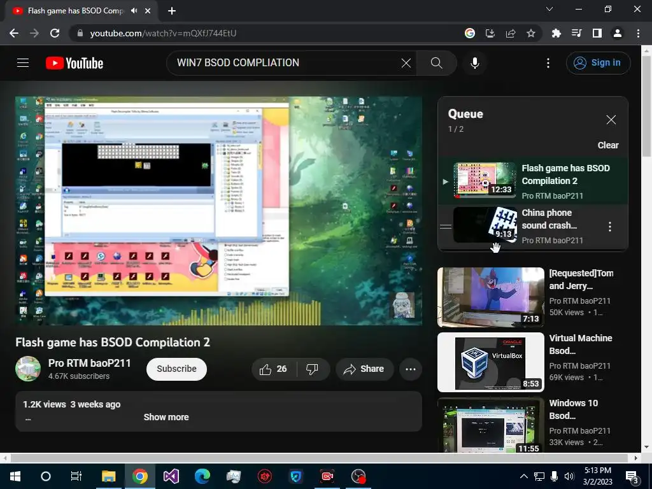Viewport: 652px width, 489px height.
Task: Open a new Chrome tab
Action: [x=172, y=11]
